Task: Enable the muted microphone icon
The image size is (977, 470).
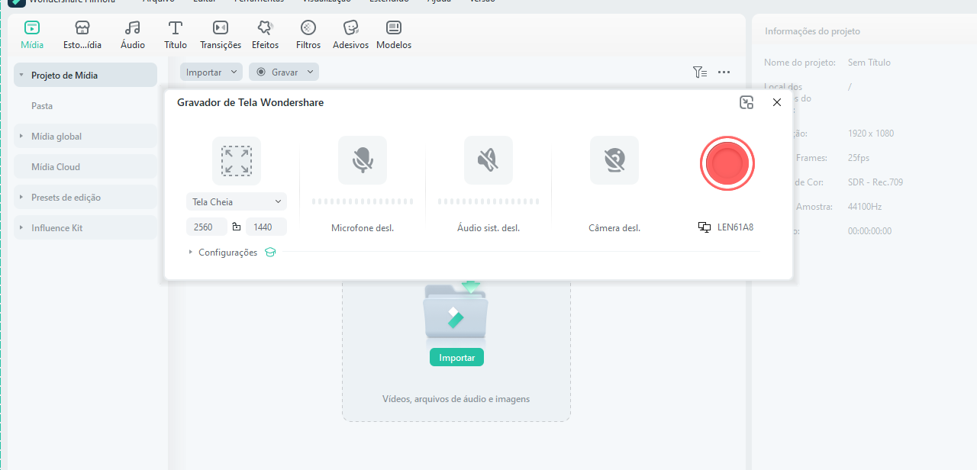Action: click(363, 160)
